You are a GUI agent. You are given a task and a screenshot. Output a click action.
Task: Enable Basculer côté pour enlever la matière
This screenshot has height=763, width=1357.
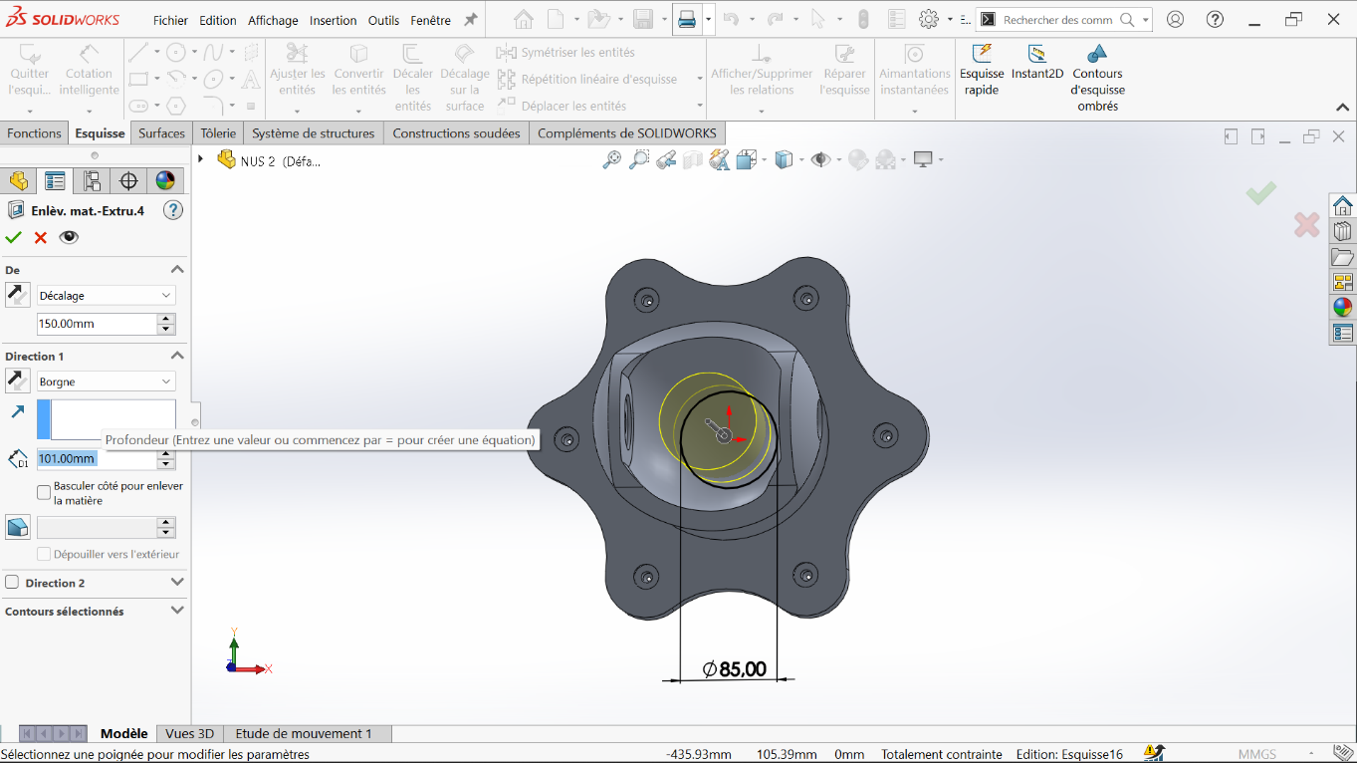click(44, 492)
